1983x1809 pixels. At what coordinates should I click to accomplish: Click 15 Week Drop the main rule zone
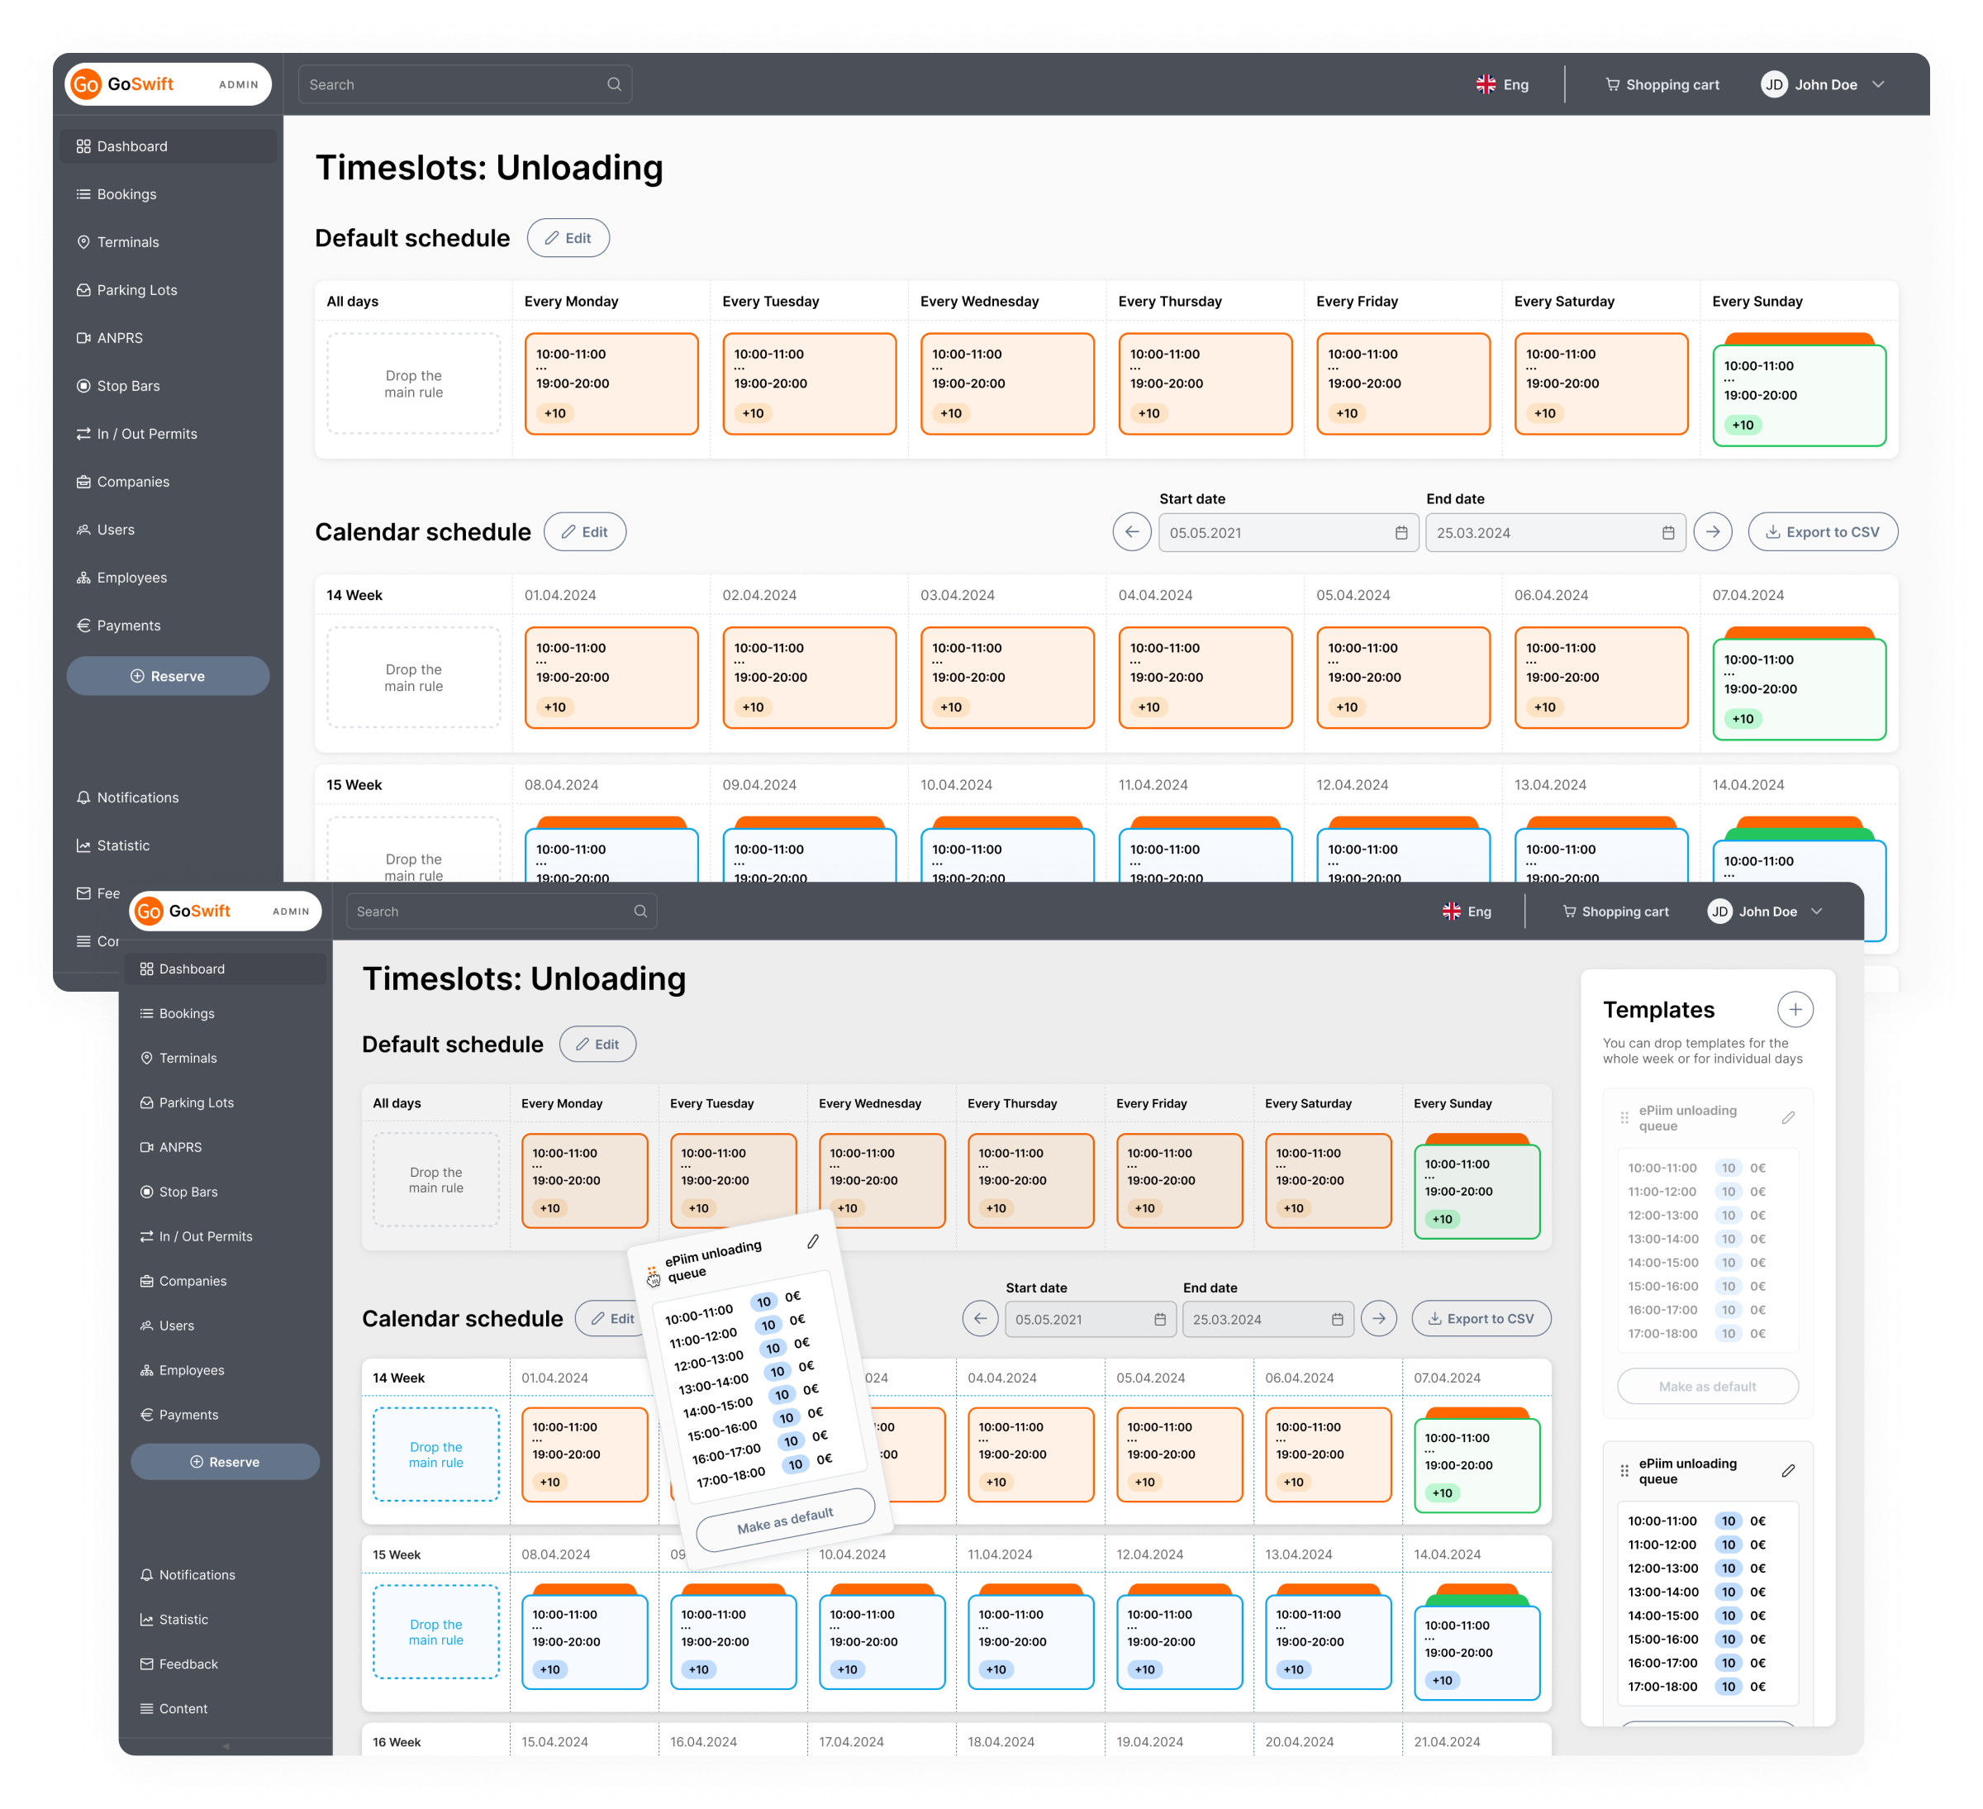[435, 1632]
